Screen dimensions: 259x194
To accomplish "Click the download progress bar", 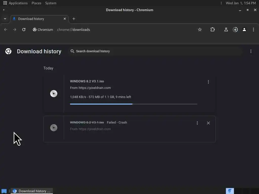I will pyautogui.click(x=134, y=104).
